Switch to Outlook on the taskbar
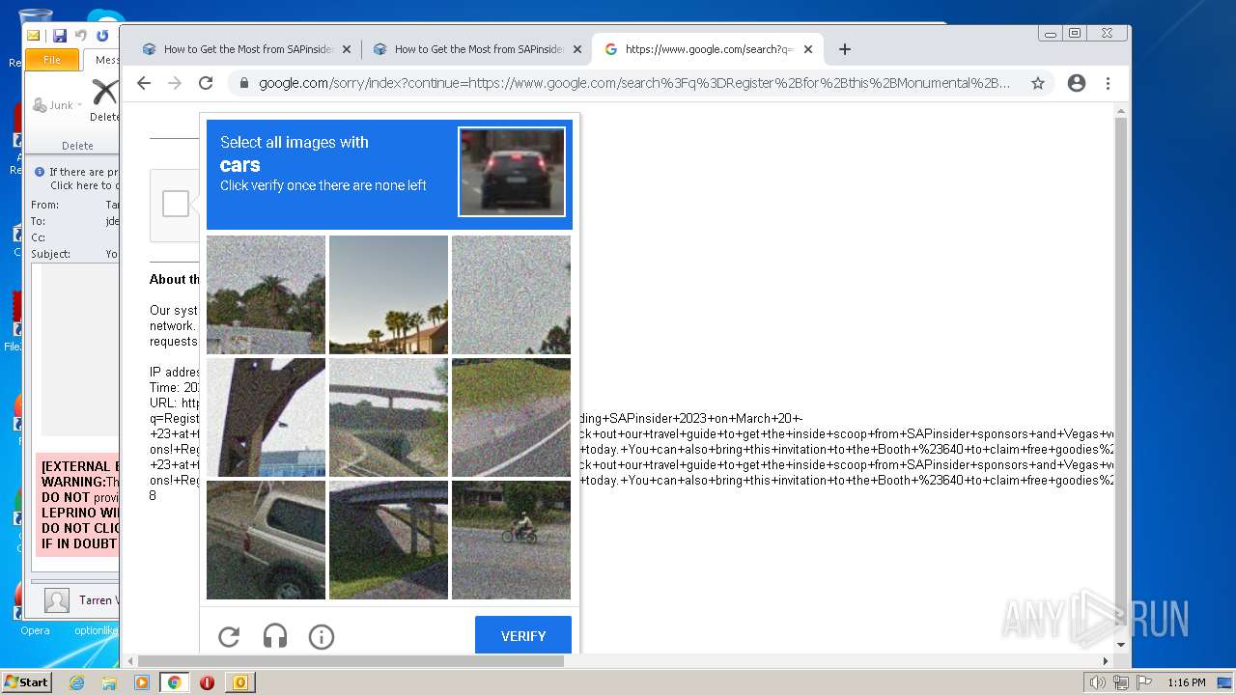This screenshot has height=695, width=1236. click(240, 682)
